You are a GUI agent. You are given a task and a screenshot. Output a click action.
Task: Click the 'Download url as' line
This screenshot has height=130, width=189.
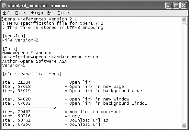(55, 120)
